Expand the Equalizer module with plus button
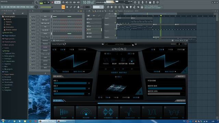This screenshot has width=219, height=123. (139, 118)
